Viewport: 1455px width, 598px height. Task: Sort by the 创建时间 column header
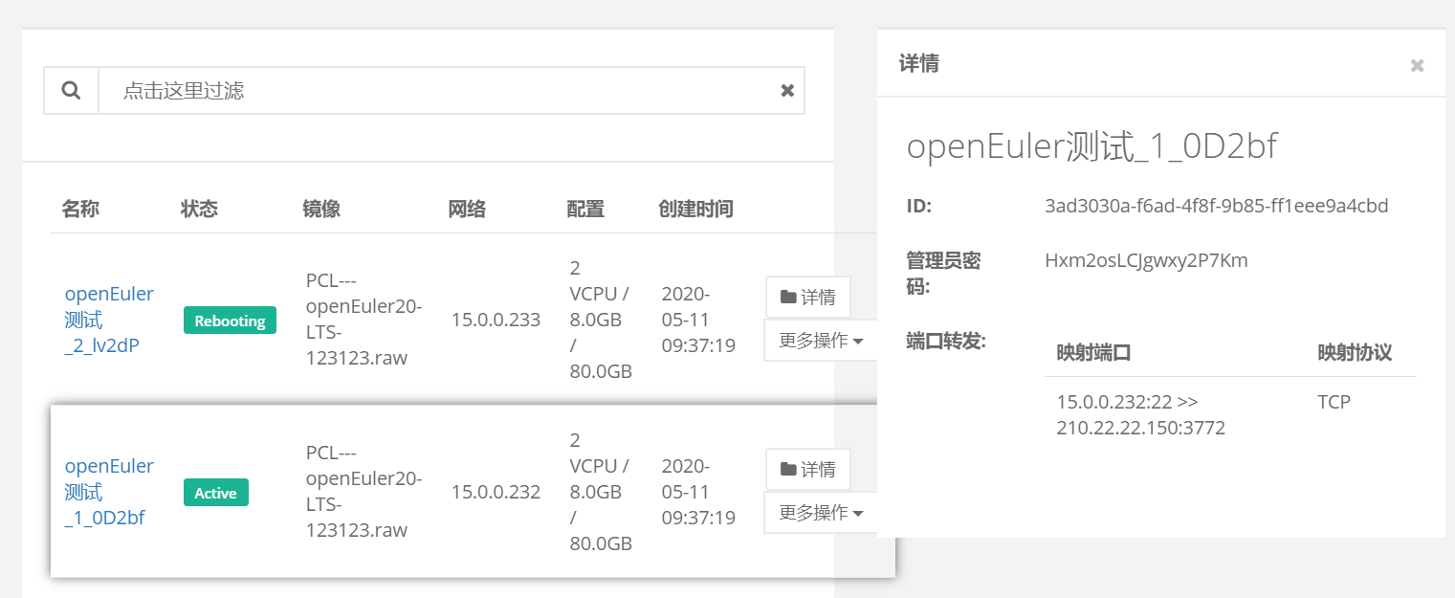[695, 209]
